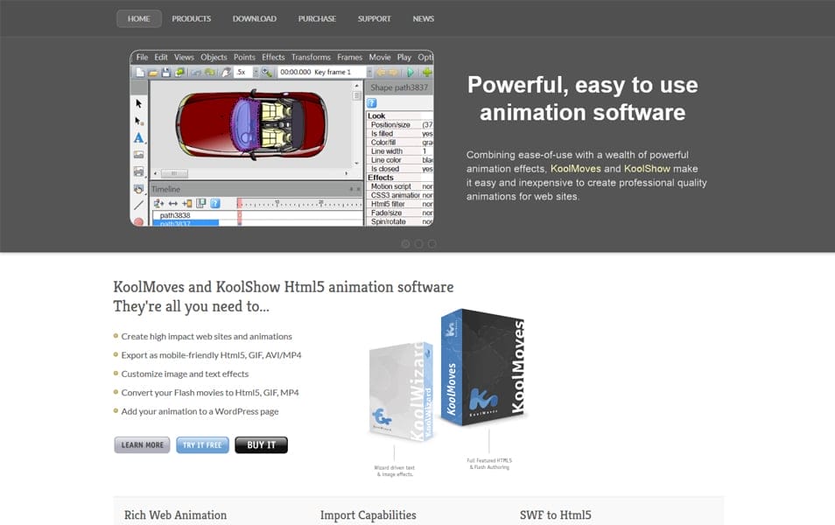Select the arrow selection tool
The image size is (835, 525).
pos(138,103)
